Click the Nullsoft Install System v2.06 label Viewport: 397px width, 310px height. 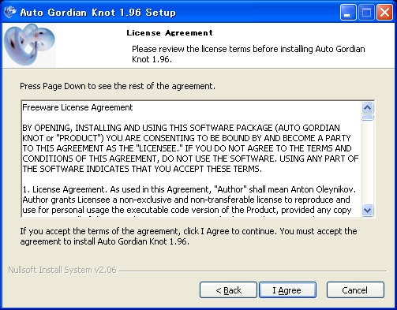(62, 270)
